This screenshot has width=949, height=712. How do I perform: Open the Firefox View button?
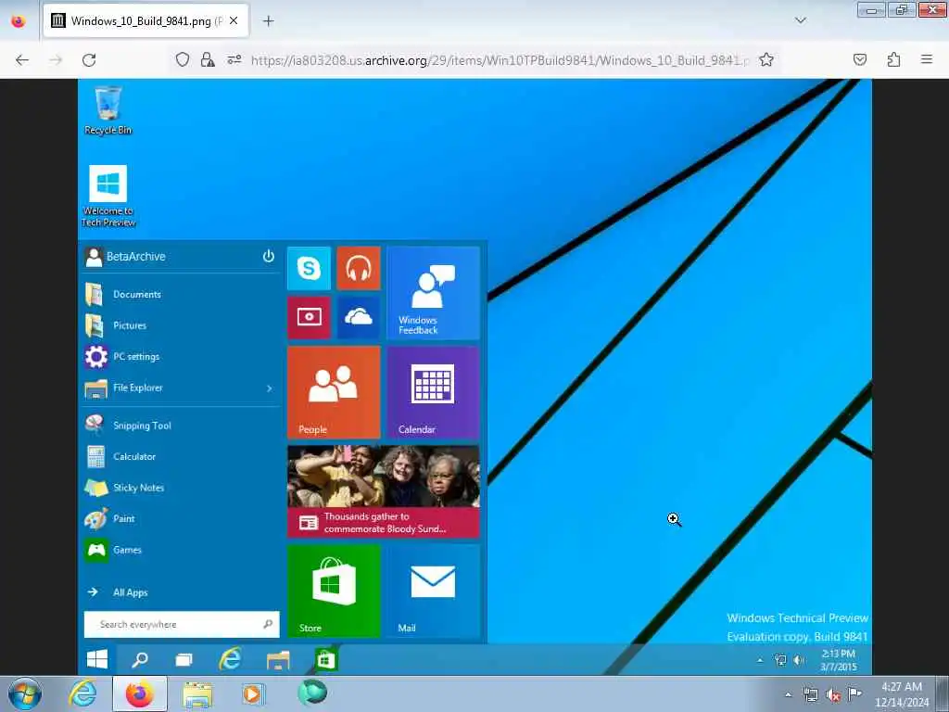pos(19,21)
